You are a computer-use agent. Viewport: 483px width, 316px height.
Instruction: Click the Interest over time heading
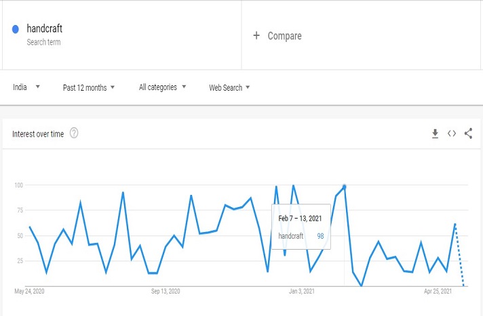(x=38, y=134)
